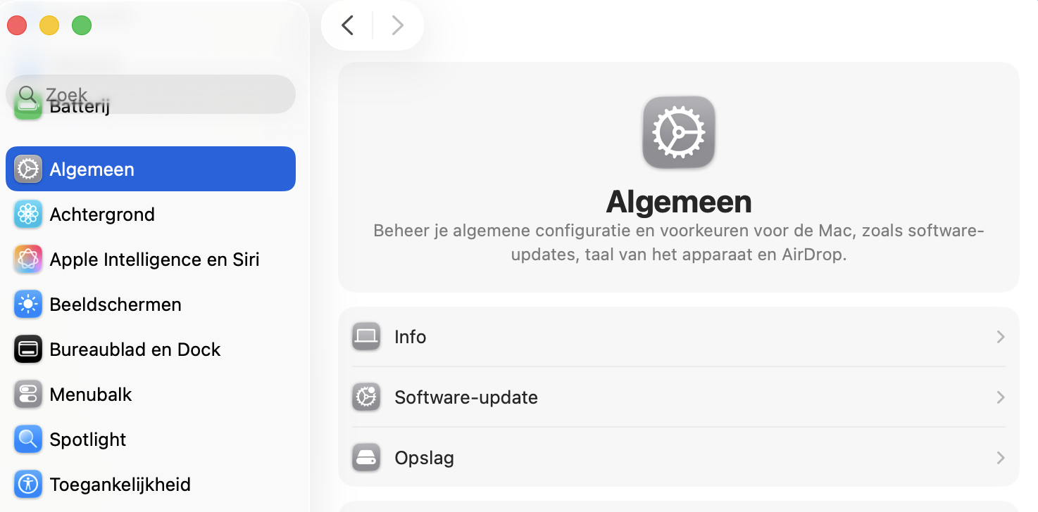The width and height of the screenshot is (1038, 512).
Task: Click the gear icon beside Software-update
Action: pyautogui.click(x=365, y=397)
